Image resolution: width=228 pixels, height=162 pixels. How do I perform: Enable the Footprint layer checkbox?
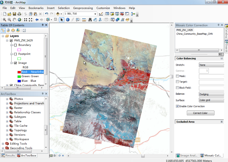pyautogui.click(x=15, y=54)
